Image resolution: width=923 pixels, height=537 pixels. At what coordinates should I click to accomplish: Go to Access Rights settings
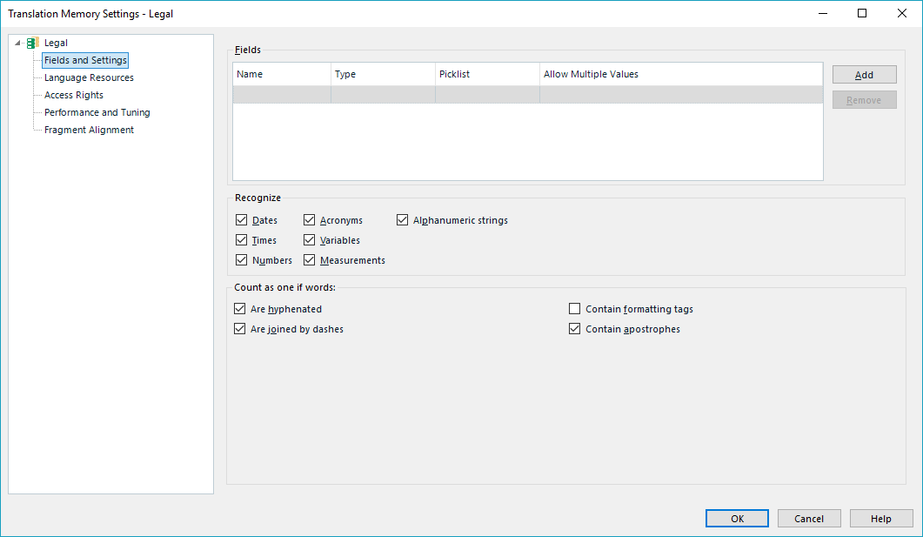point(74,95)
